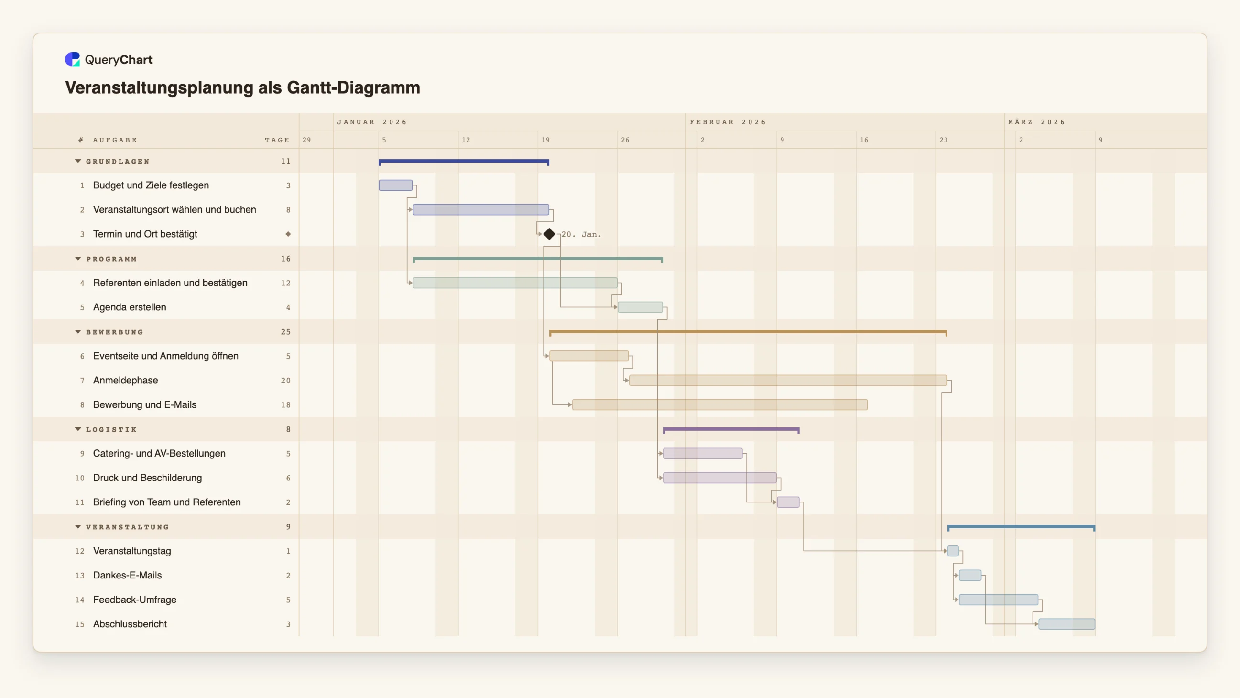
Task: Select the Veranstaltungsort wählen und buchen bar
Action: (x=481, y=209)
